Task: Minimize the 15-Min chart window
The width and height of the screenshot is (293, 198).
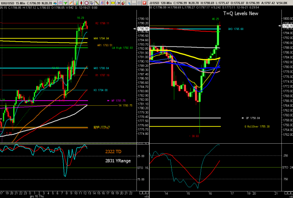Action: click(134, 3)
